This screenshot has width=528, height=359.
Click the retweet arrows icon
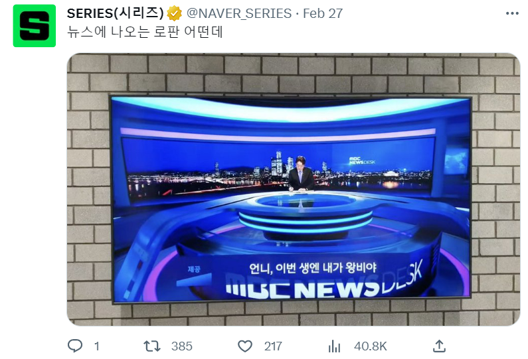(152, 346)
